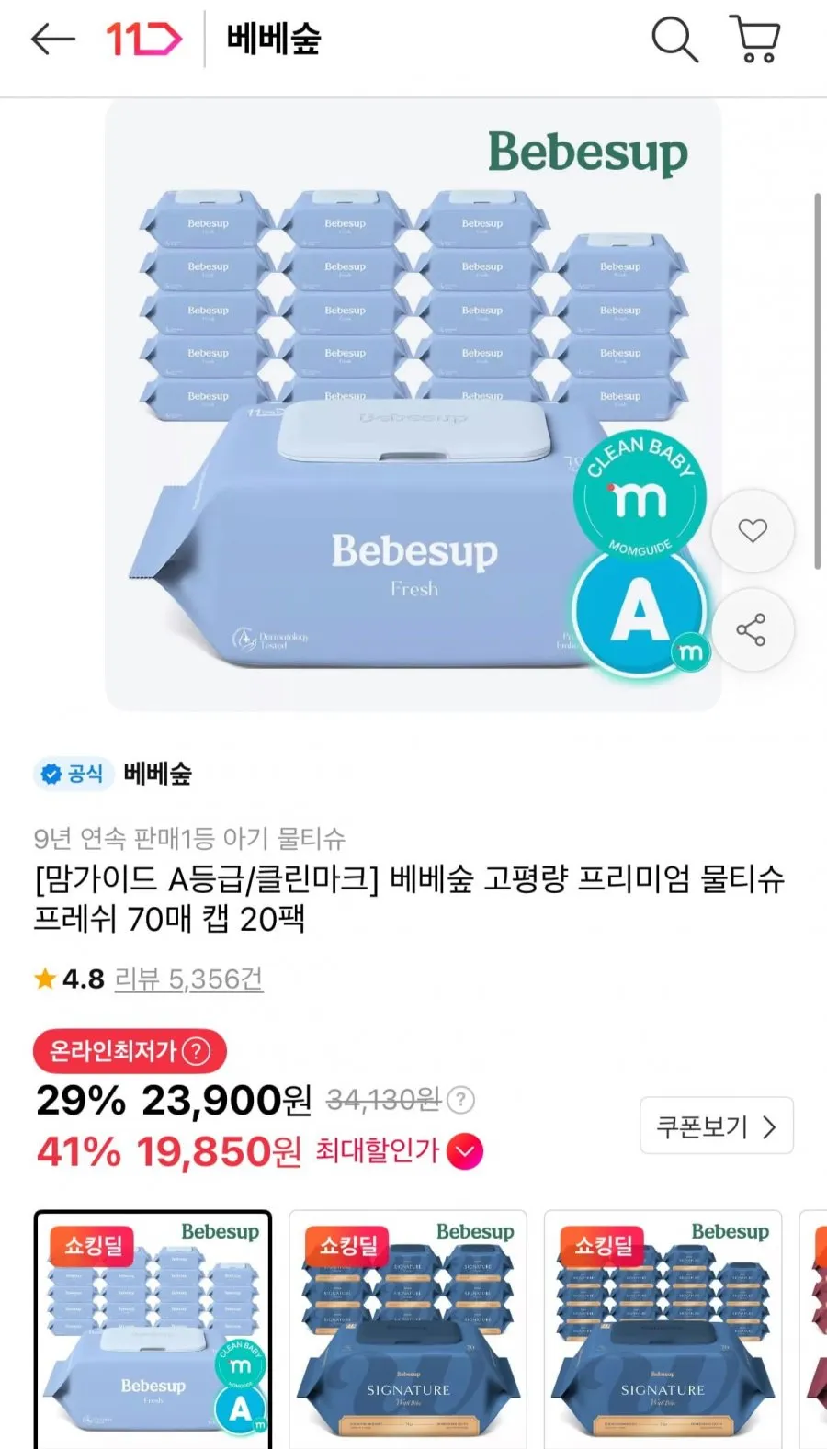The image size is (827, 1449).
Task: Expand the 최대할인가 dropdown arrow
Action: click(x=465, y=1151)
